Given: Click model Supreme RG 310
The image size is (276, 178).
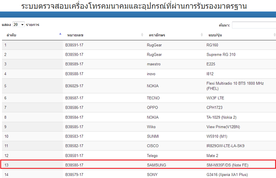Looking at the screenshot, I should point(221,55).
